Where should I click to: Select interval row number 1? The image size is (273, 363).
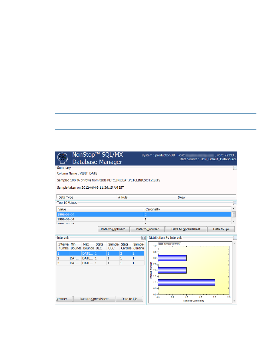[x=100, y=254]
